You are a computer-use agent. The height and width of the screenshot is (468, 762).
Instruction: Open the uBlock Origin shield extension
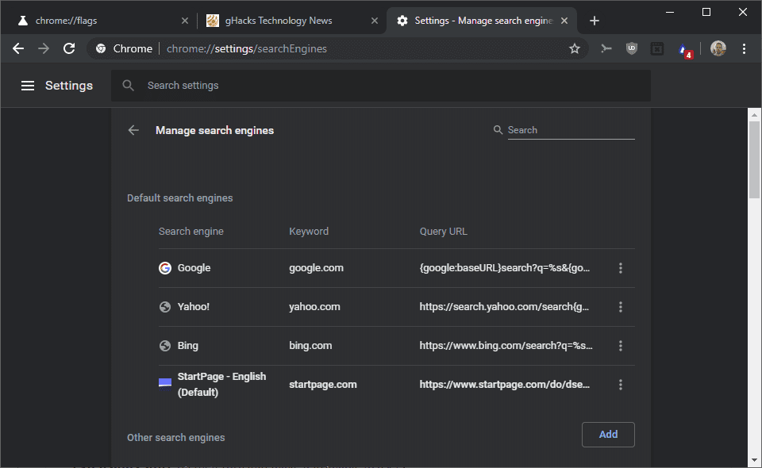[631, 48]
